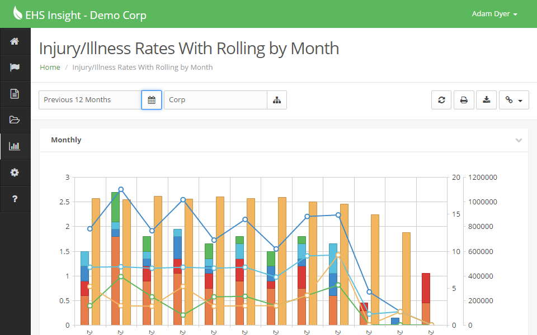Print the report using the printer icon

click(x=464, y=99)
